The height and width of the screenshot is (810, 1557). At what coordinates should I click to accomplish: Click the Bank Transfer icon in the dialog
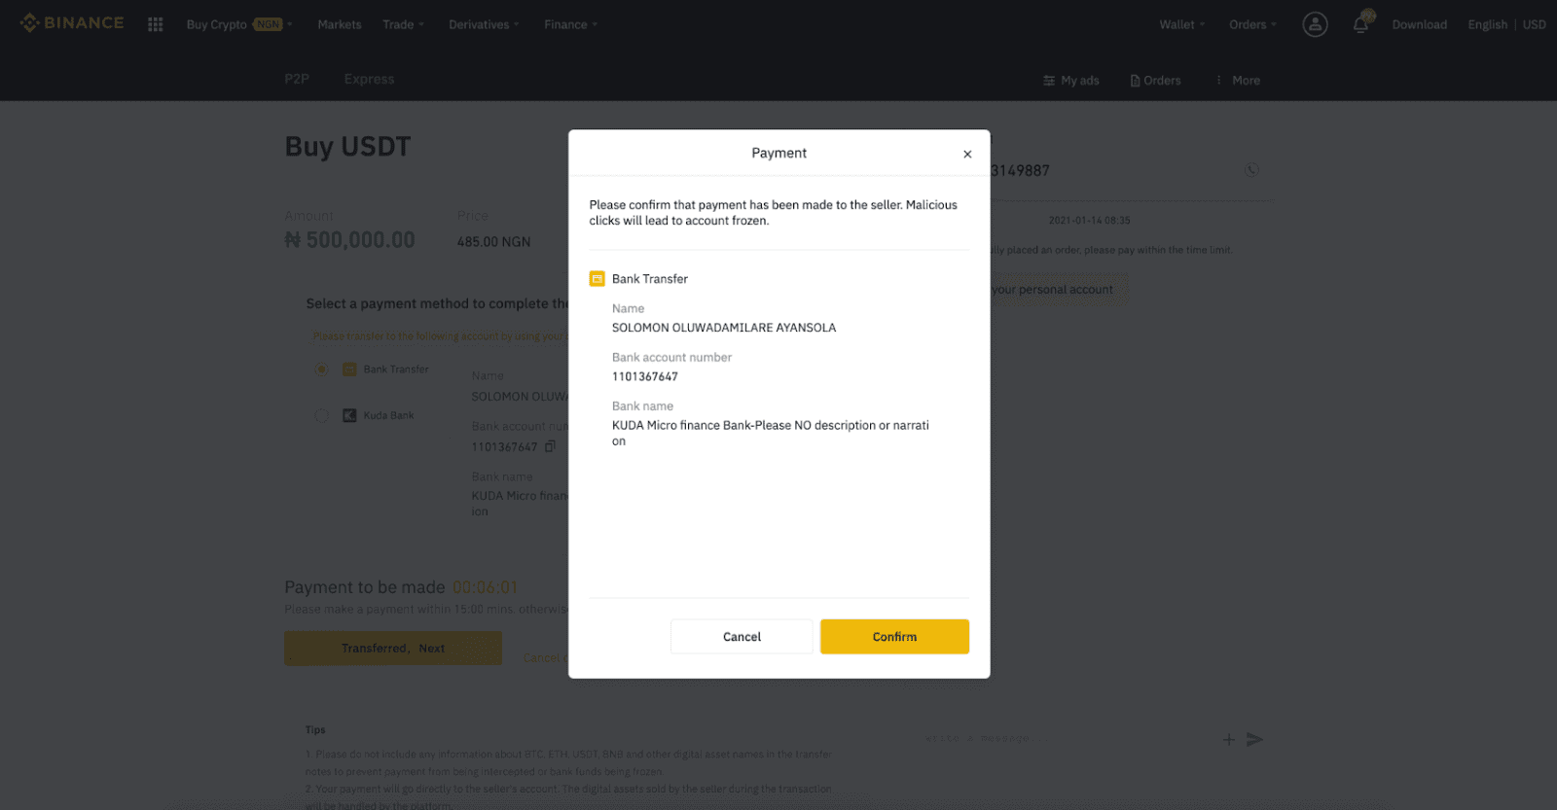click(597, 279)
